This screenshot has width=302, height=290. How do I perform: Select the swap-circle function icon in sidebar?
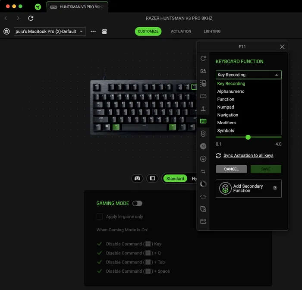coord(203,159)
